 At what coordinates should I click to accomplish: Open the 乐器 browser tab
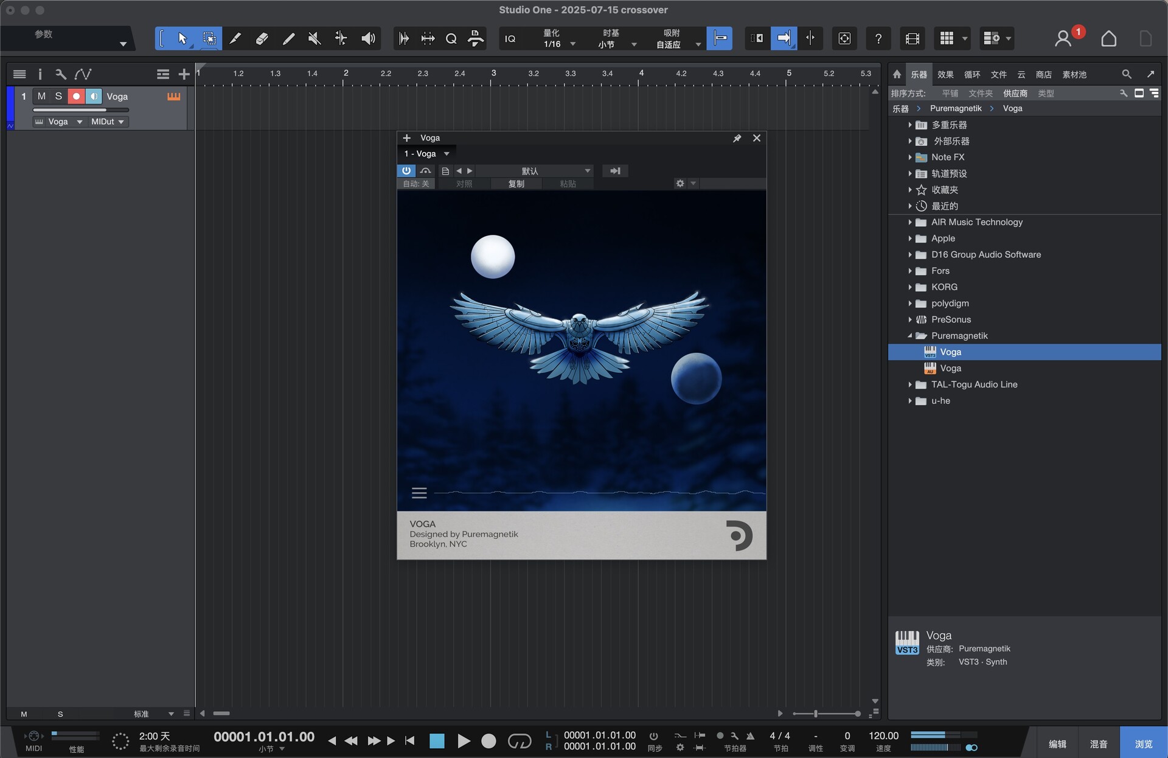(x=919, y=74)
